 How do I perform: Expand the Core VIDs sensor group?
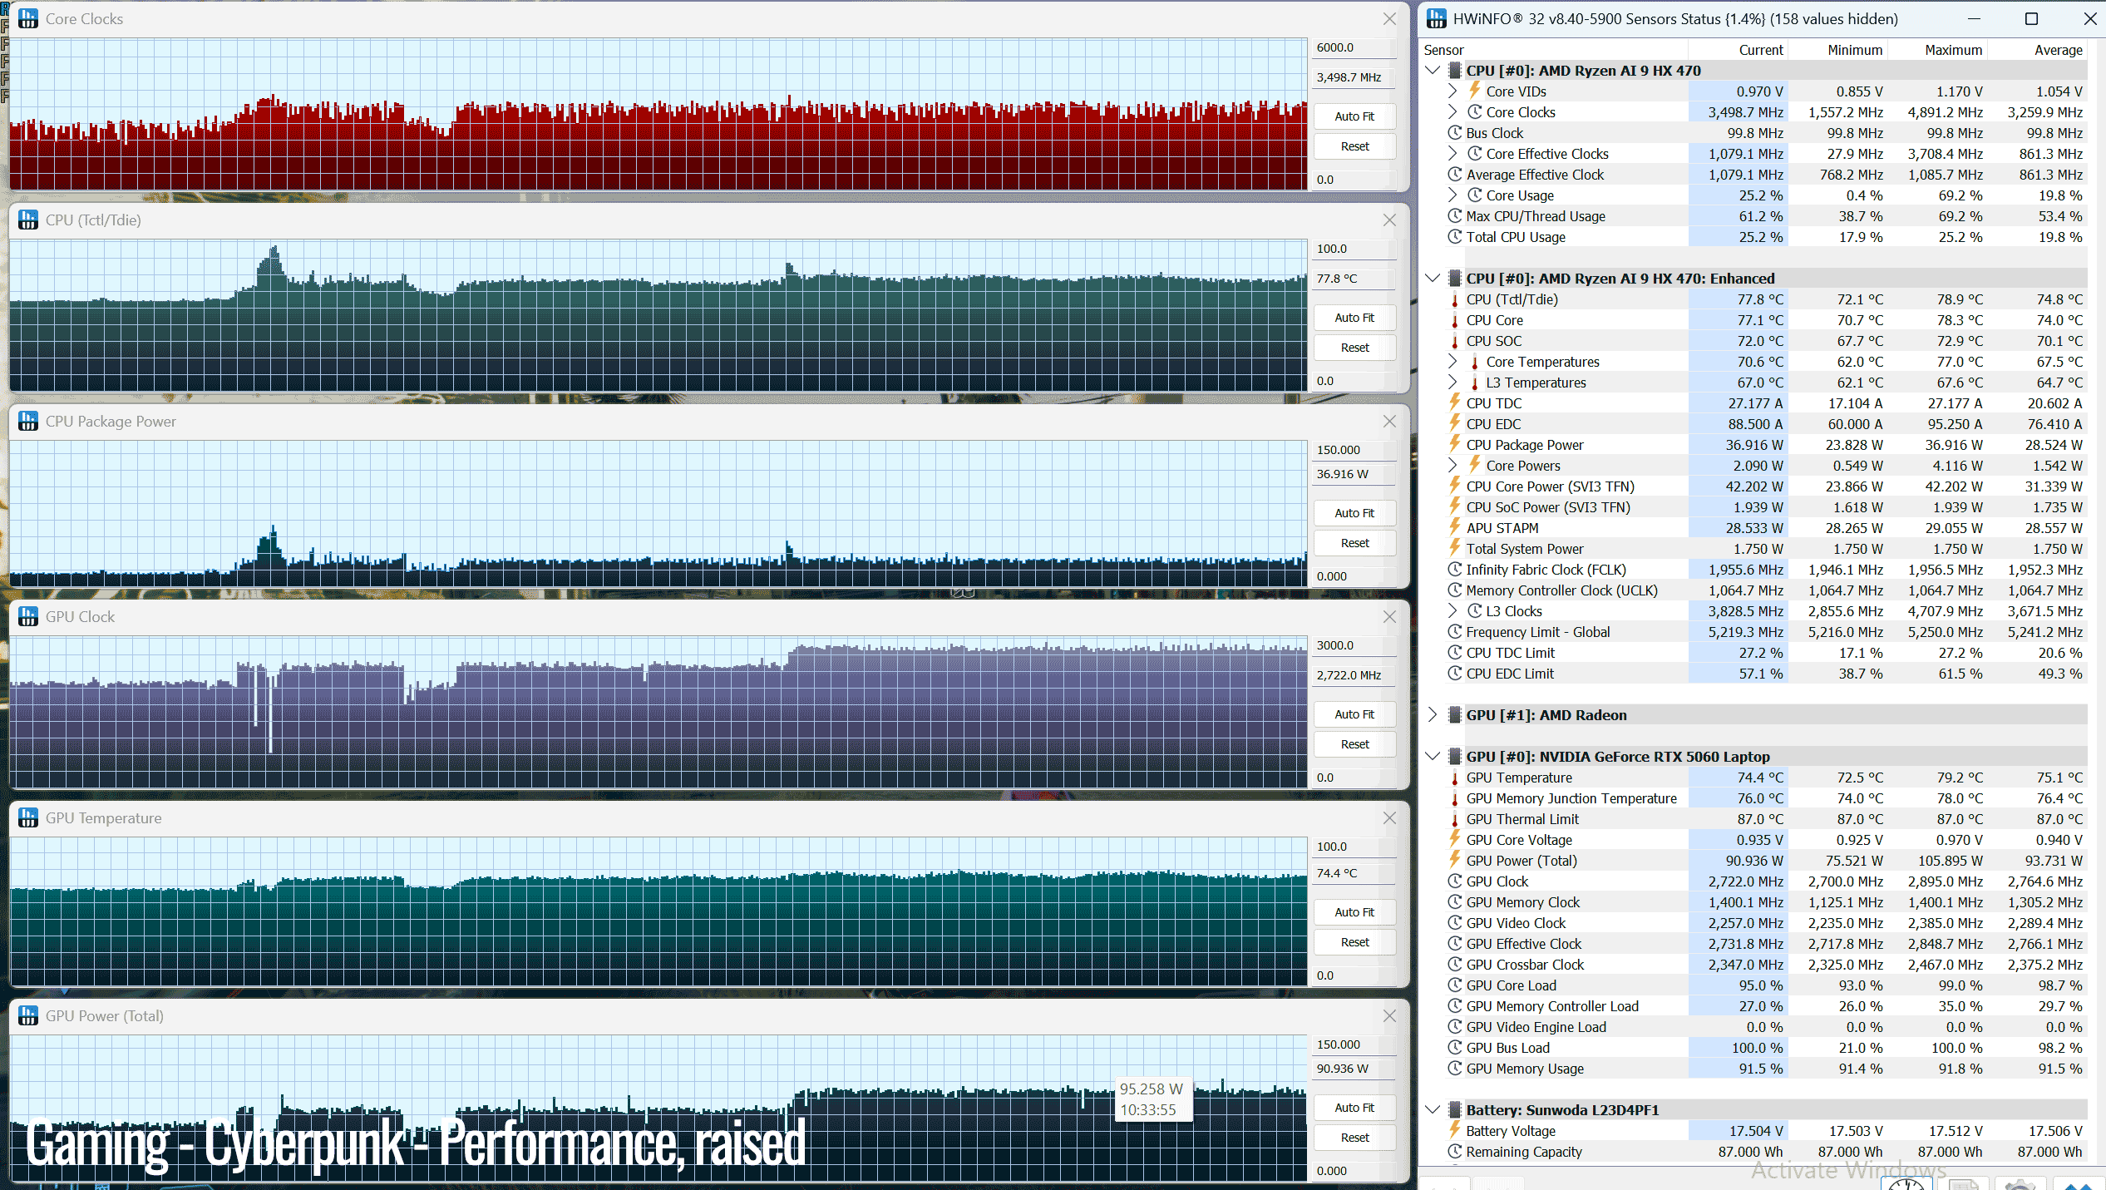pyautogui.click(x=1452, y=91)
